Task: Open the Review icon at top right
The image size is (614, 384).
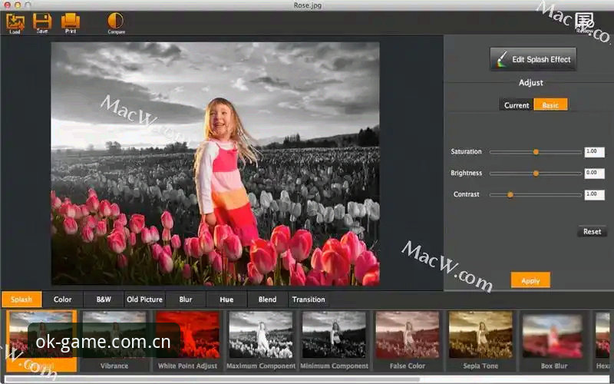Action: [x=585, y=23]
